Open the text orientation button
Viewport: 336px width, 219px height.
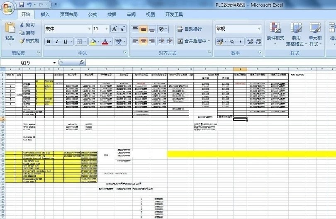click(x=163, y=29)
